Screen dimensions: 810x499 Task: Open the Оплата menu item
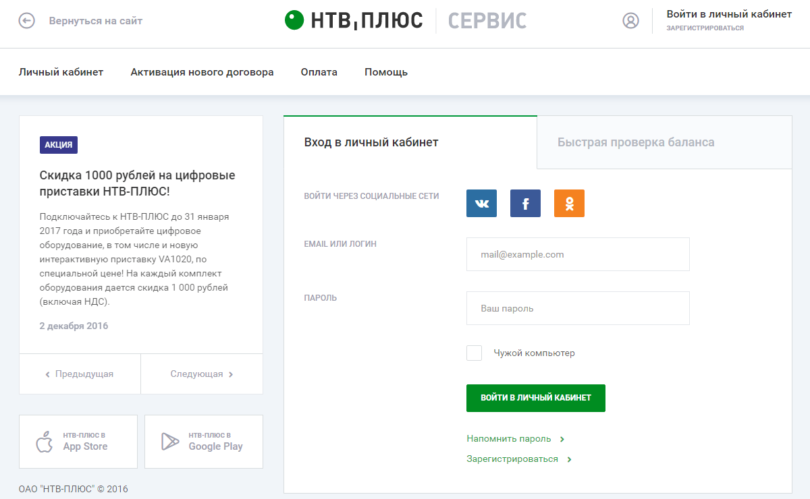tap(319, 72)
